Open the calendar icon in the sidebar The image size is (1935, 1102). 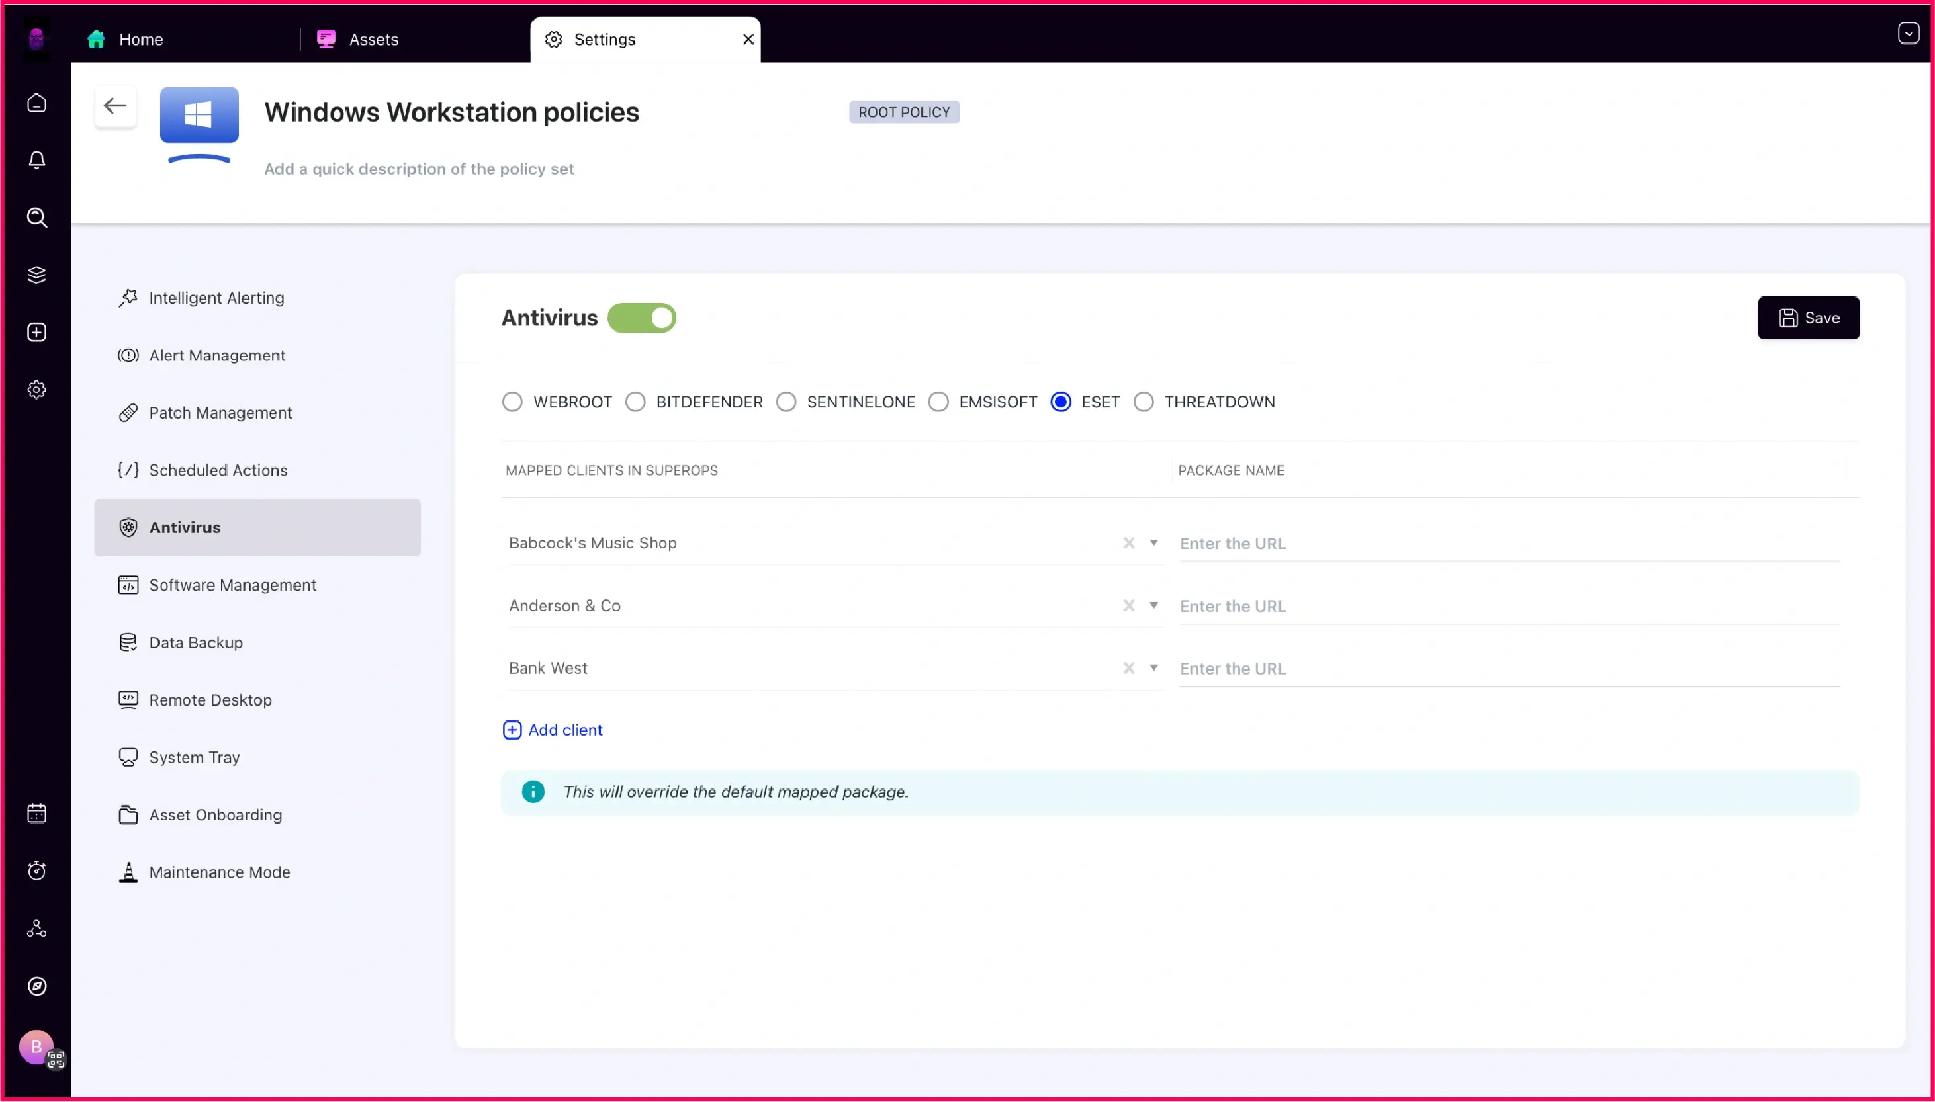tap(36, 813)
